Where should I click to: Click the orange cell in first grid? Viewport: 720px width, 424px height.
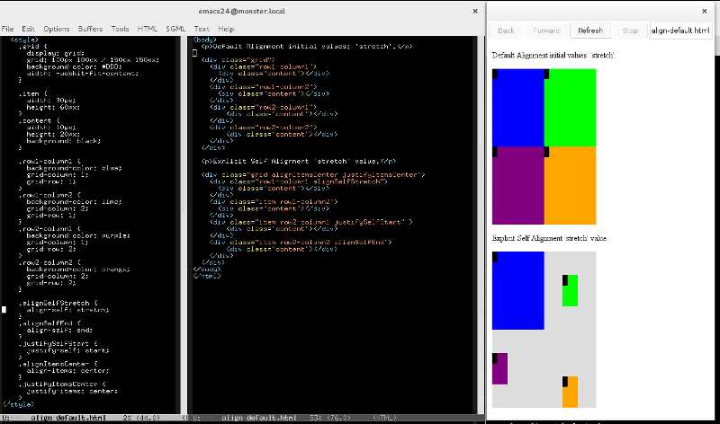point(570,186)
